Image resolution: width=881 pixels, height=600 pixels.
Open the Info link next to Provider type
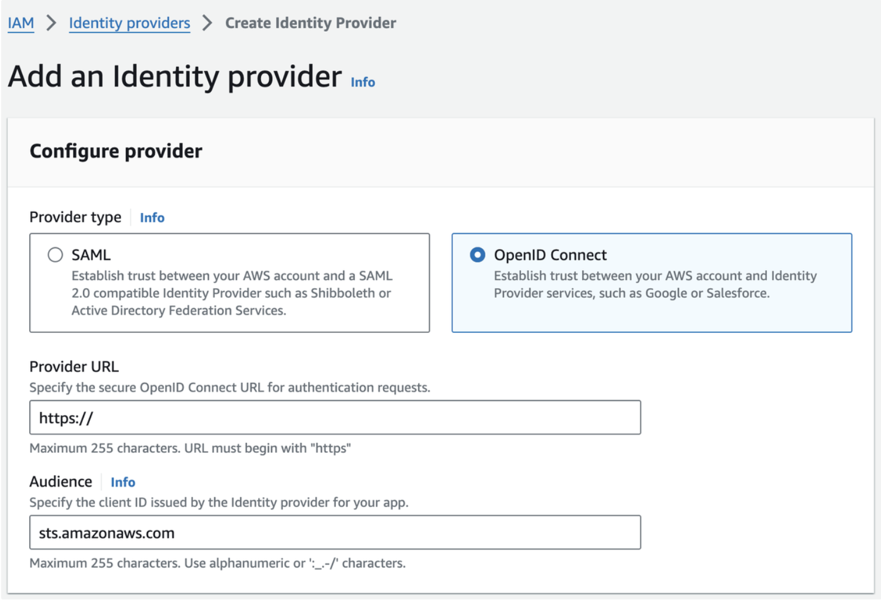pos(152,218)
